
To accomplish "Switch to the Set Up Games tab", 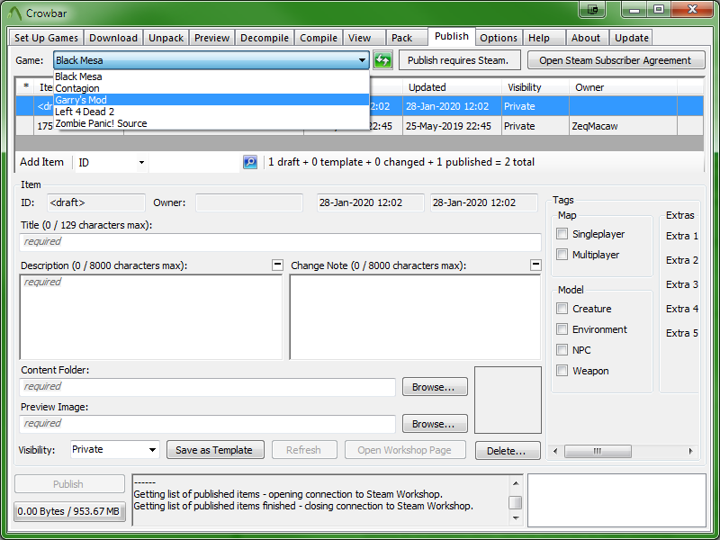I will point(46,38).
